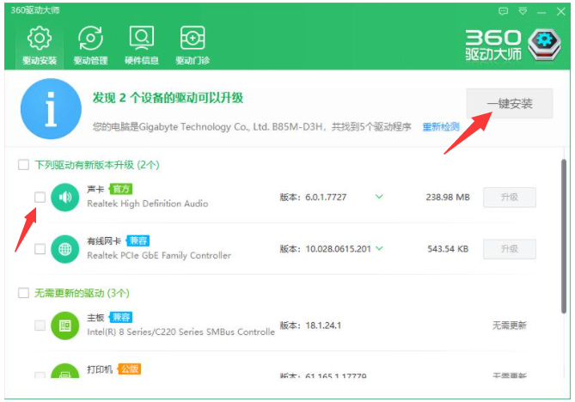This screenshot has width=575, height=402.
Task: Click Realtek PCIe GbE Family Controller text
Action: click(159, 255)
